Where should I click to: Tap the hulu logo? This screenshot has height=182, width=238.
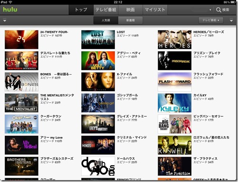10,10
